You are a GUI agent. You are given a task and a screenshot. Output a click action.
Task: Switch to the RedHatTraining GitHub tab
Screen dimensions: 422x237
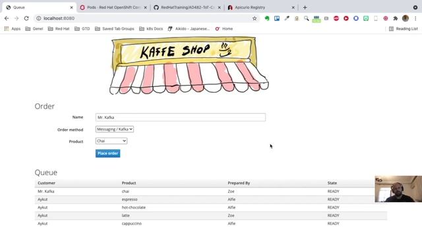(187, 7)
